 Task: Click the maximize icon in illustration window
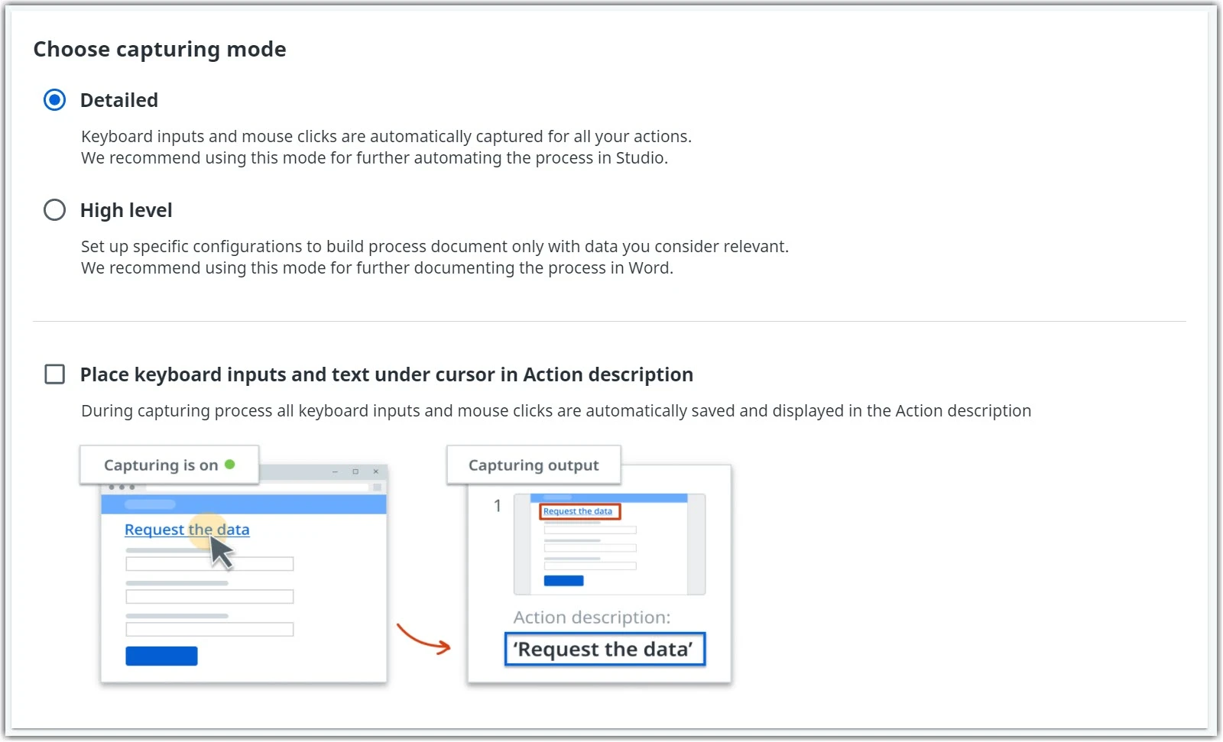(355, 471)
